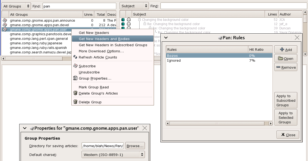Select the gmane.comp.search.namazu.devel group row

click(x=41, y=52)
